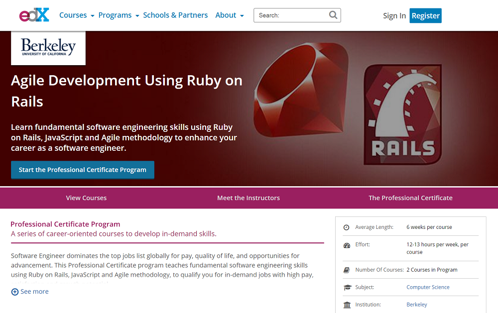Start the Professional Certificate Program
Image resolution: width=498 pixels, height=313 pixels.
(83, 170)
